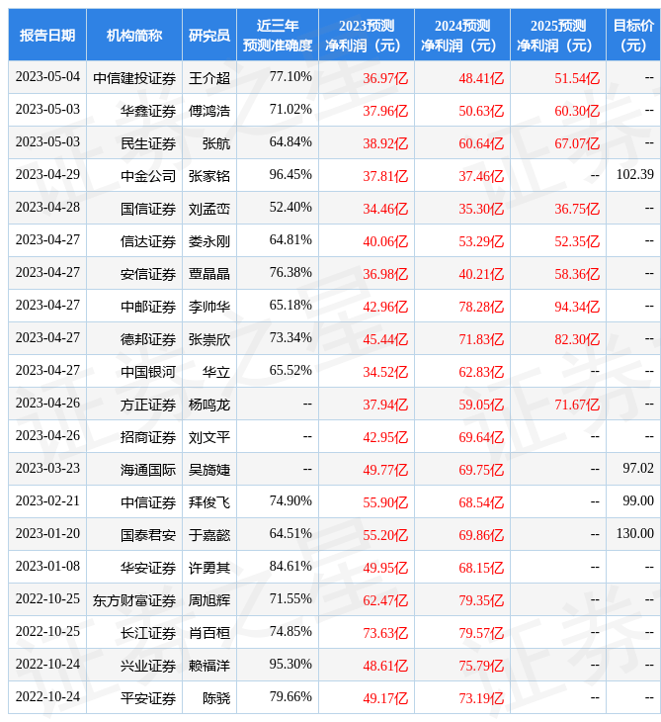The image size is (661, 722).
Task: Click the 机构简称 column header
Action: coord(134,36)
